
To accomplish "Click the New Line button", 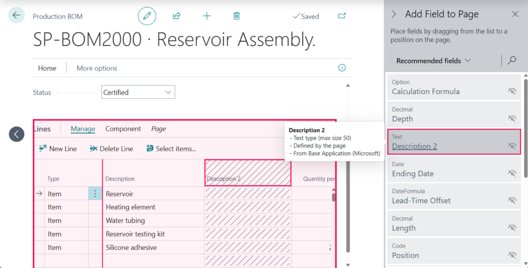I will tap(58, 149).
